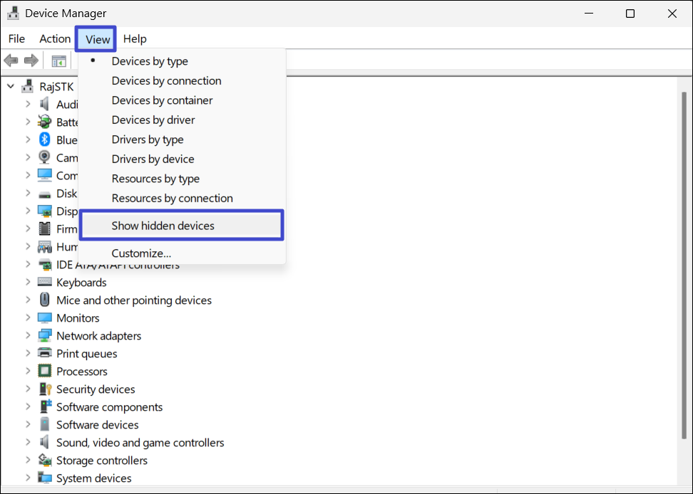The height and width of the screenshot is (494, 693).
Task: Choose Customize... from the View menu
Action: click(x=141, y=253)
